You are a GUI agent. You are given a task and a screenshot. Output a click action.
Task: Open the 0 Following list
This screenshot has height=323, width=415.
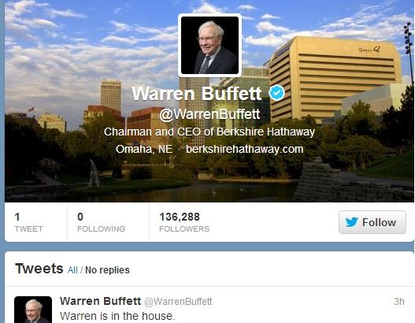coord(101,222)
